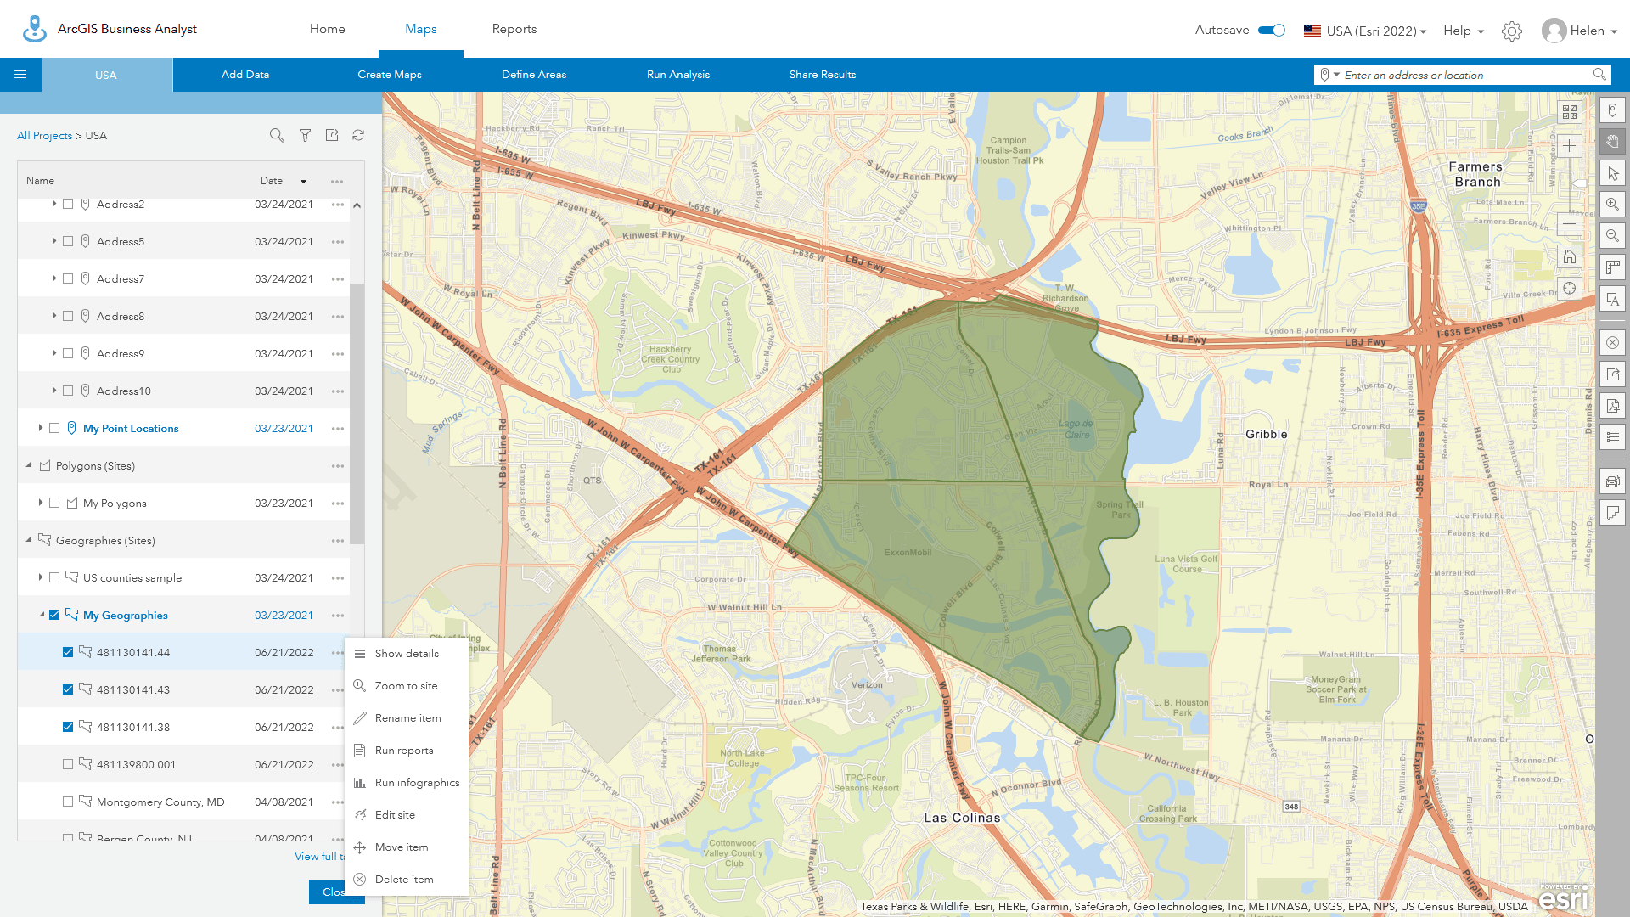Click the basemap gallery icon
The image size is (1630, 917).
[1570, 111]
